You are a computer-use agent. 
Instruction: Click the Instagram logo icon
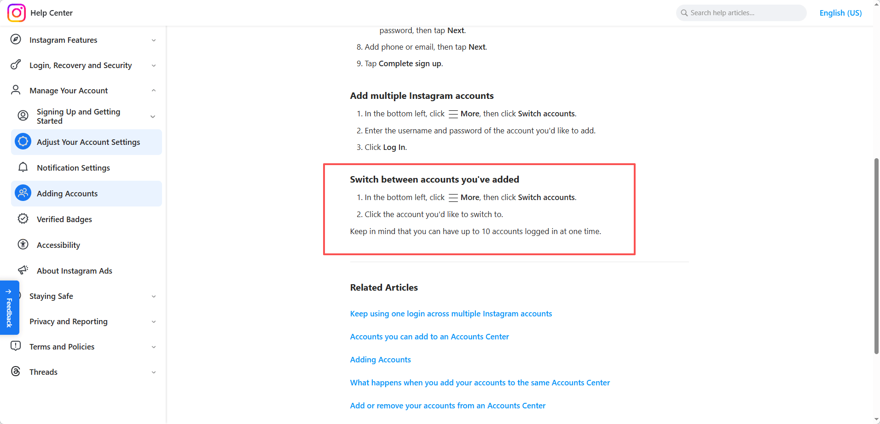click(x=17, y=13)
